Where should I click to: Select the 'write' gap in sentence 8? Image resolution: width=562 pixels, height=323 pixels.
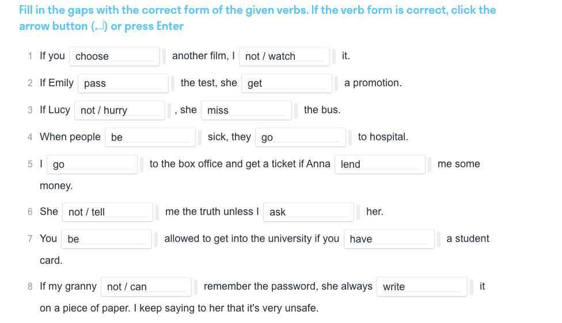421,287
